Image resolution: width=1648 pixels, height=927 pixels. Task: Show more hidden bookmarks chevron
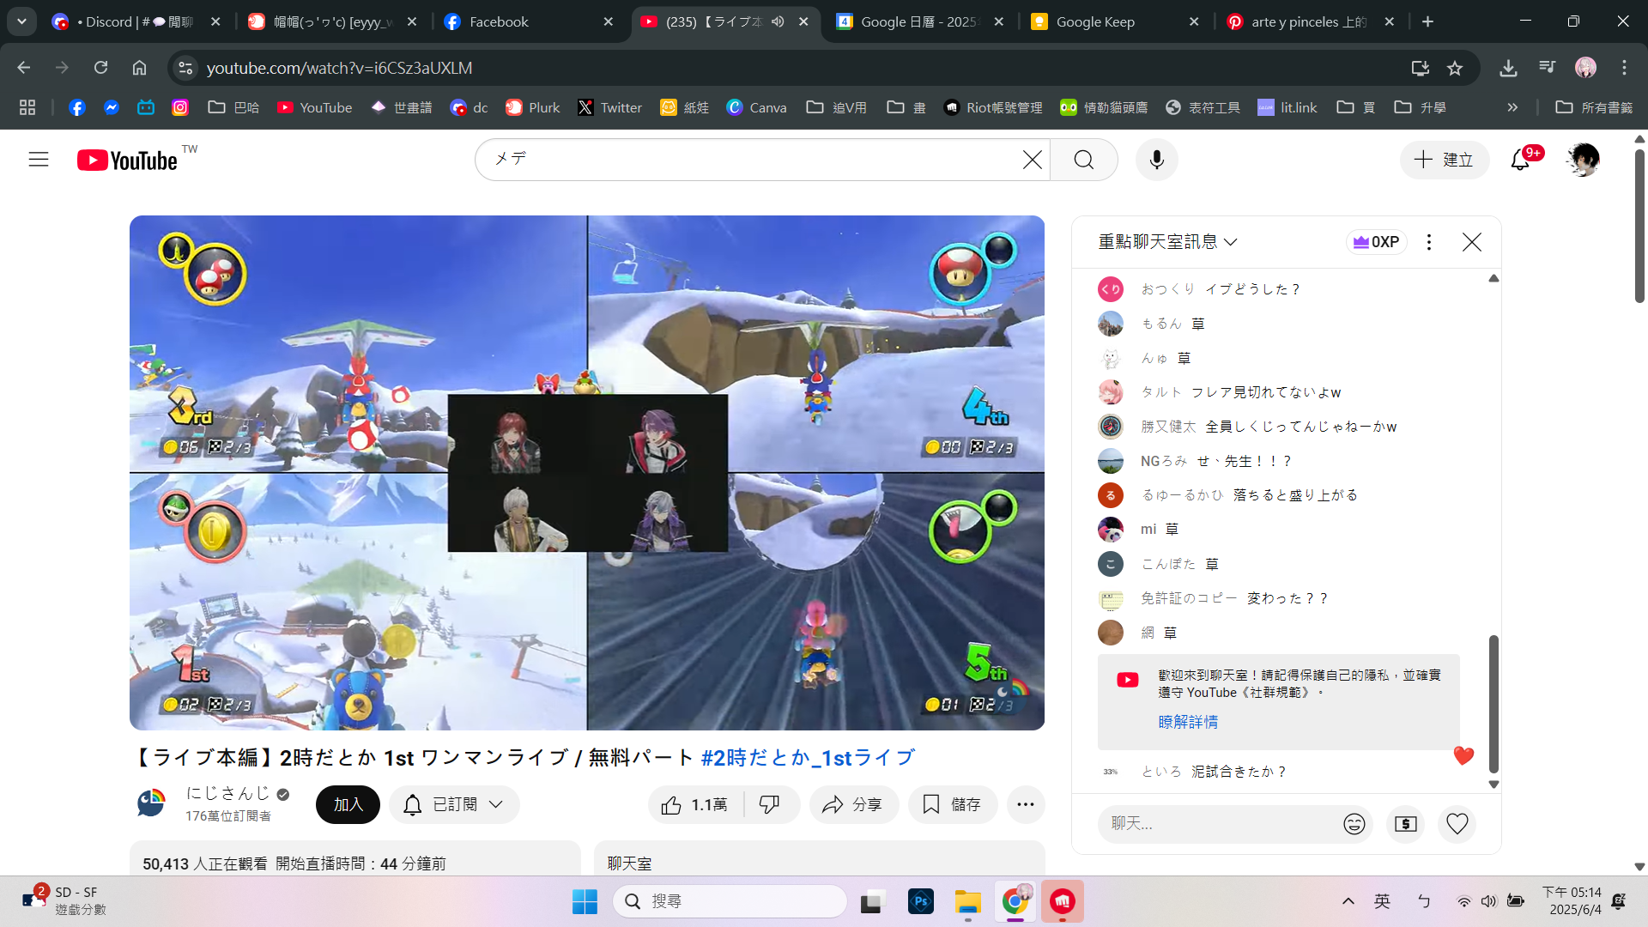[x=1512, y=108]
